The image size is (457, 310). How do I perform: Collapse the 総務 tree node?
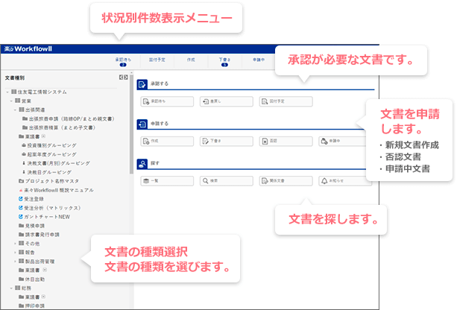point(11,288)
